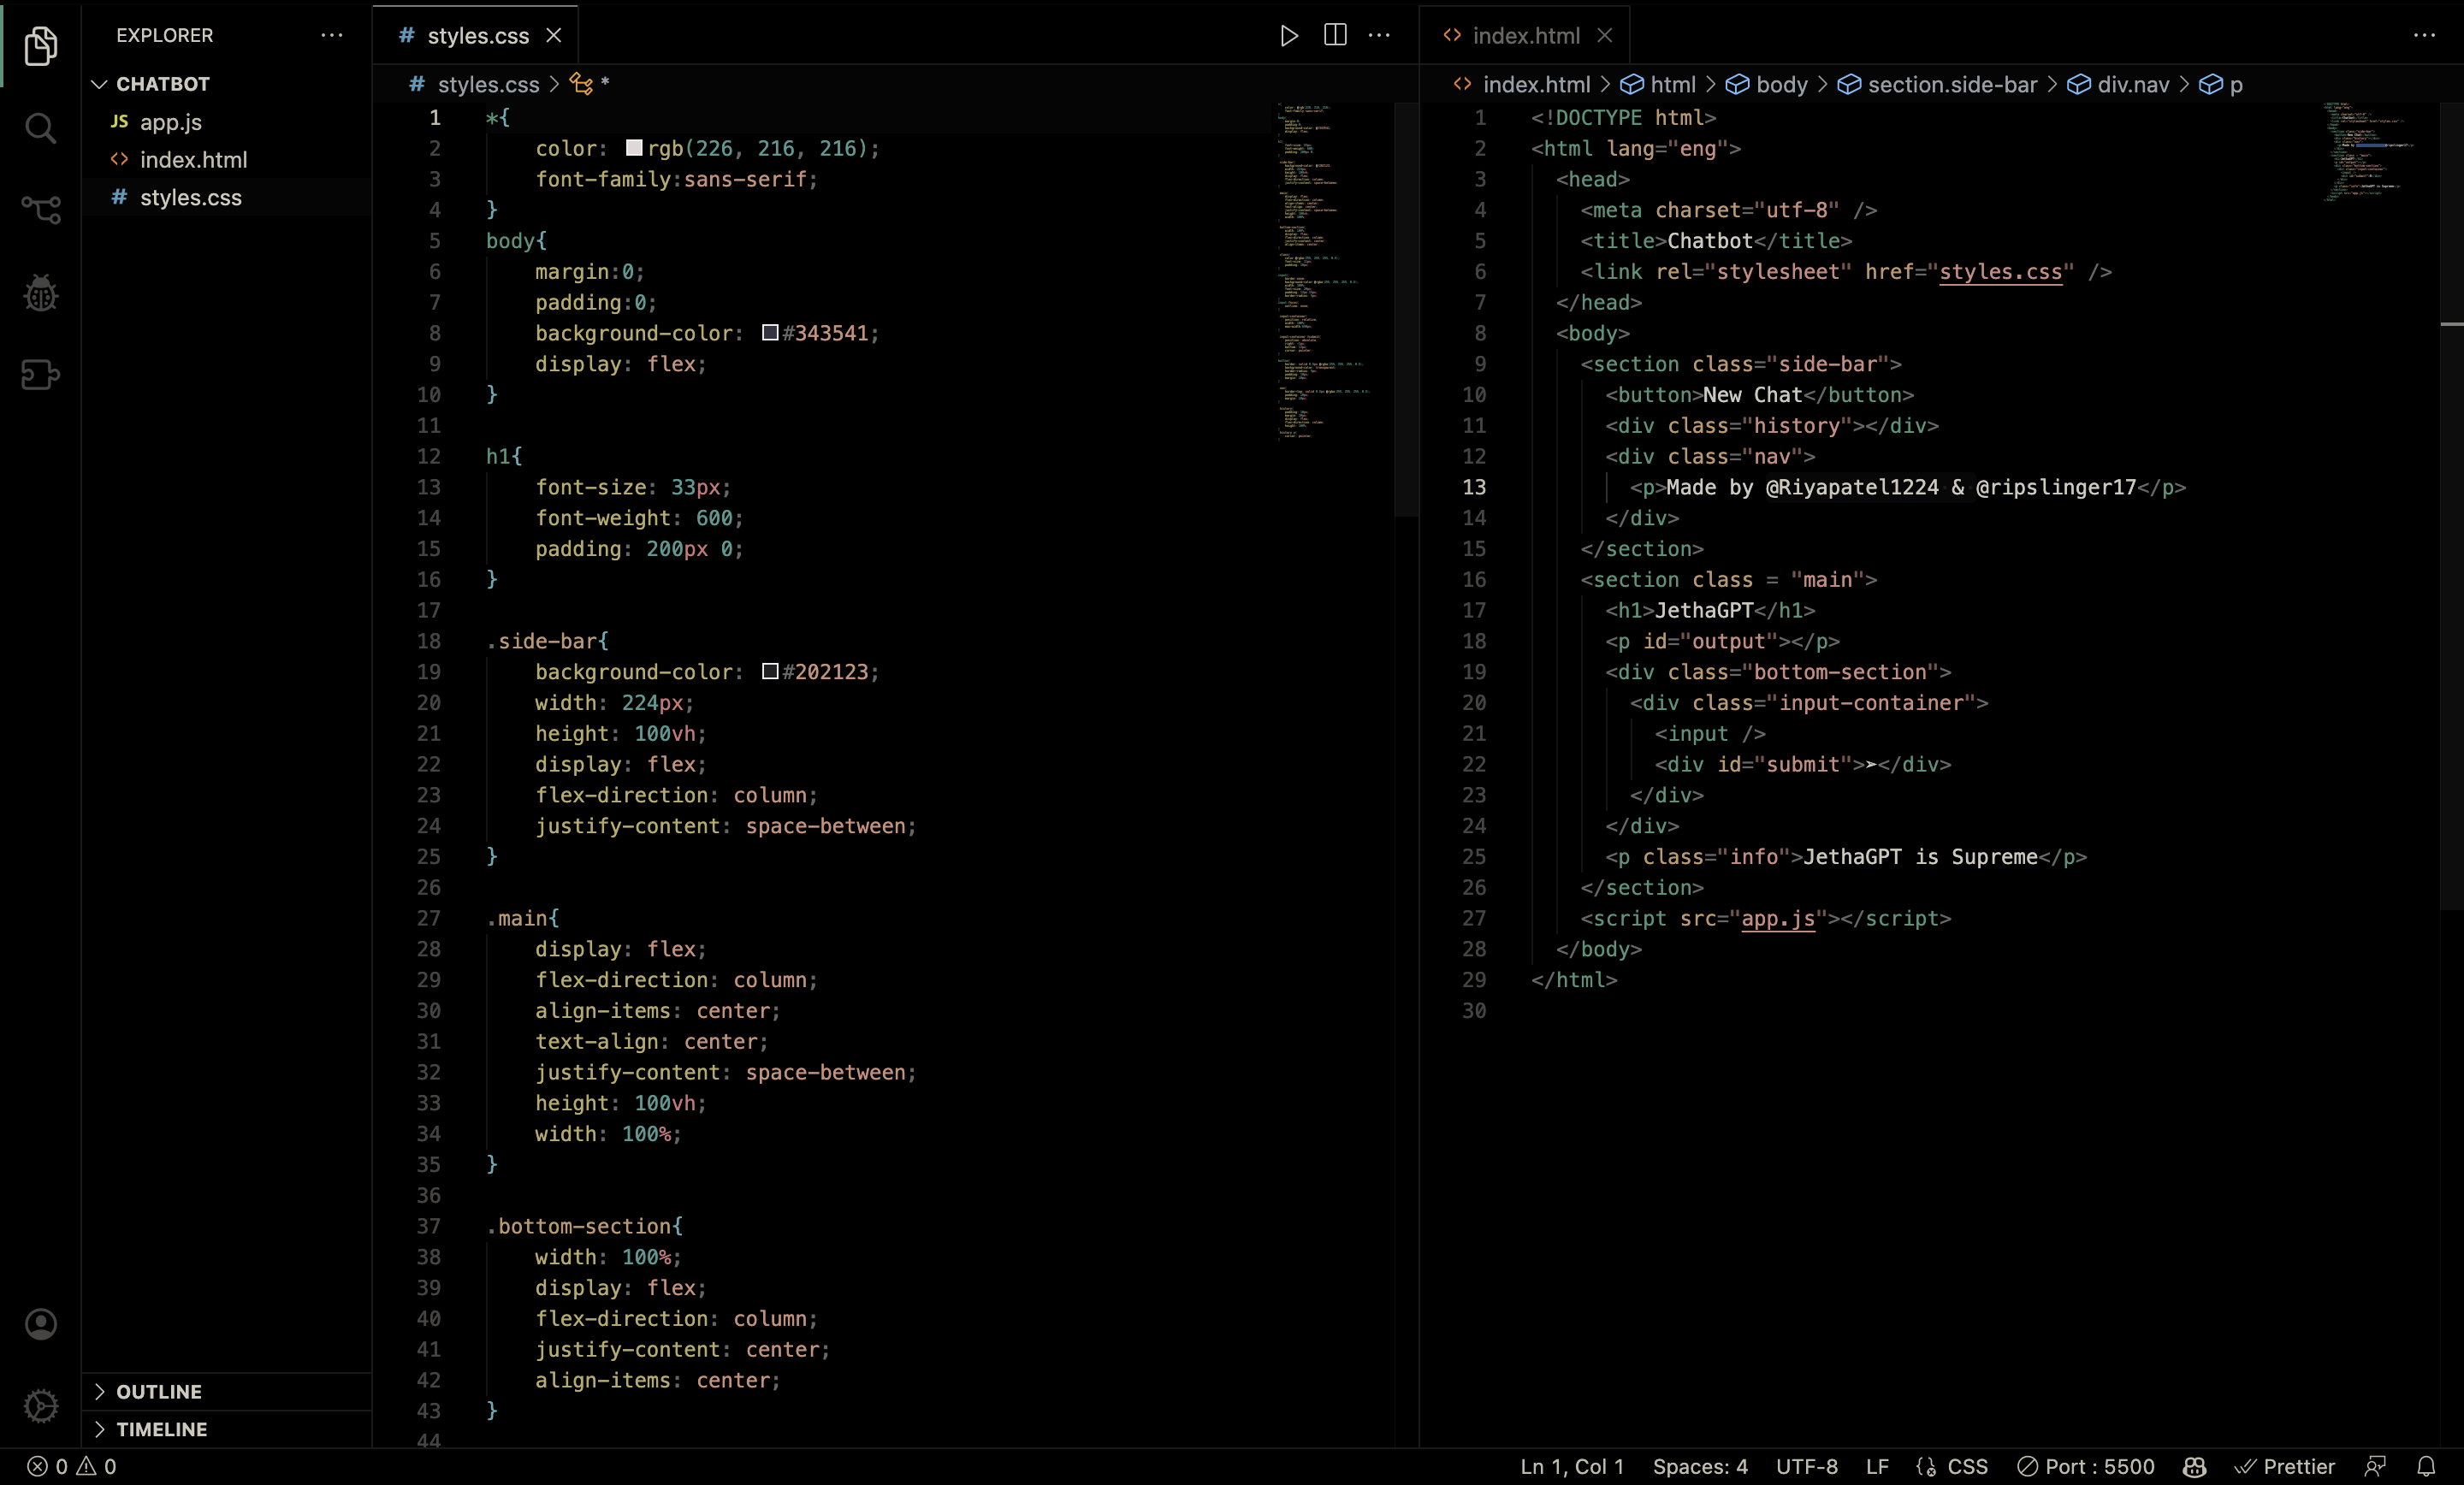Close the styles.css tab
This screenshot has width=2464, height=1485.
point(554,36)
